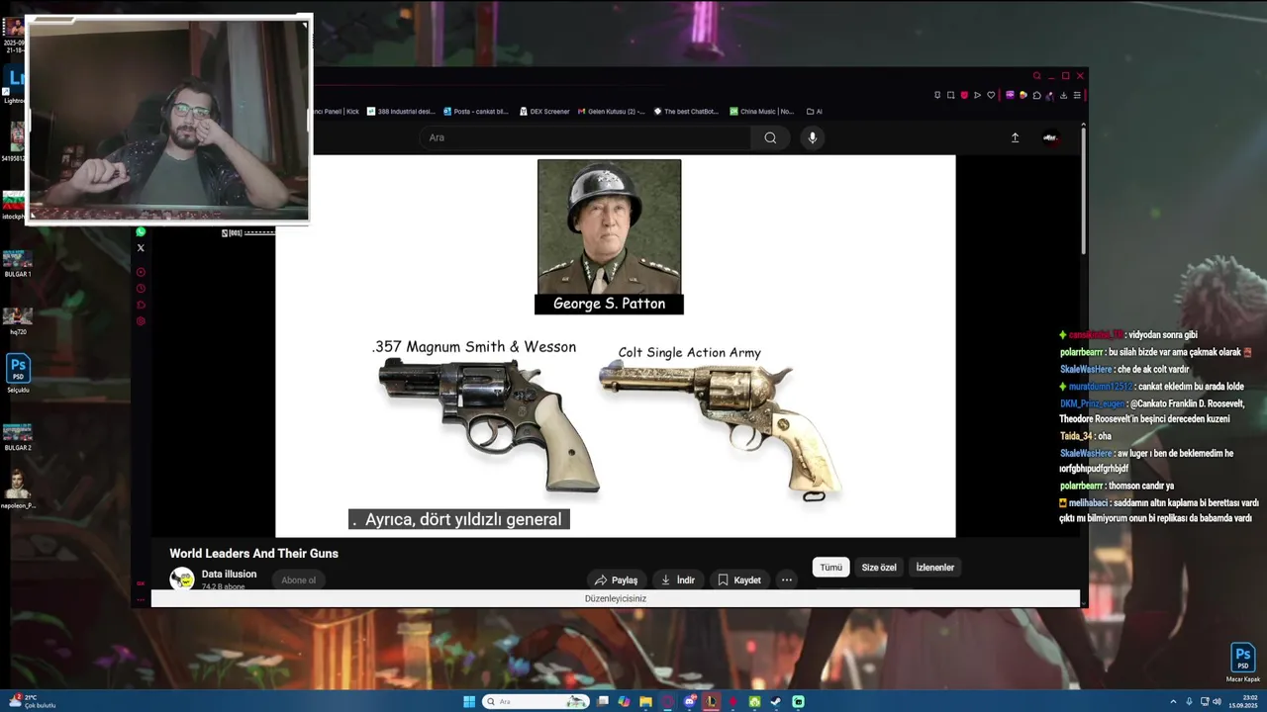Viewport: 1267px width, 712px height.
Task: Open Discord from the taskbar
Action: (690, 702)
